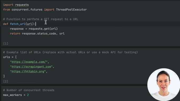Click the 'def' keyword of fetch_url
180x101 pixels.
[6, 24]
